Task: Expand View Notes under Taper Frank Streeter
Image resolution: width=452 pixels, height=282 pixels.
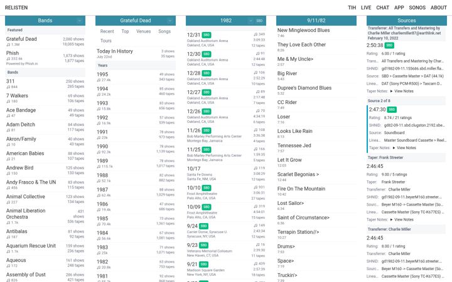Action: click(x=402, y=219)
